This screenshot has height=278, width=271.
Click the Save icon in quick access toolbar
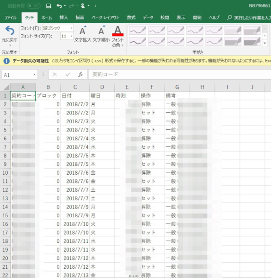pyautogui.click(x=49, y=6)
